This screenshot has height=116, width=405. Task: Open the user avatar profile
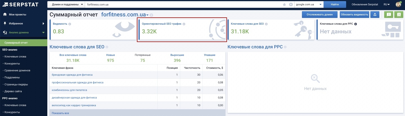click(398, 4)
